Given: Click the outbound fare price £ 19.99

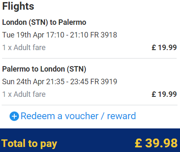Looking at the screenshot, I should [164, 48].
